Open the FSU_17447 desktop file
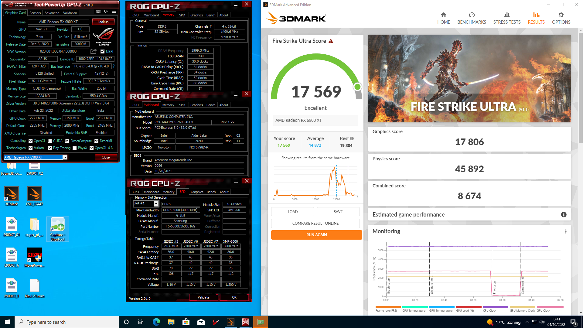The height and width of the screenshot is (328, 583). point(34,196)
